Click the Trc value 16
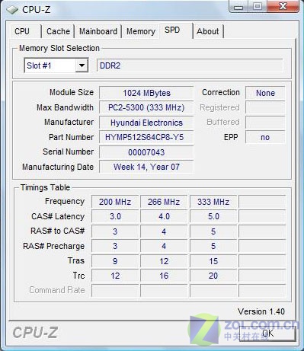The image size is (304, 351). [x=164, y=276]
